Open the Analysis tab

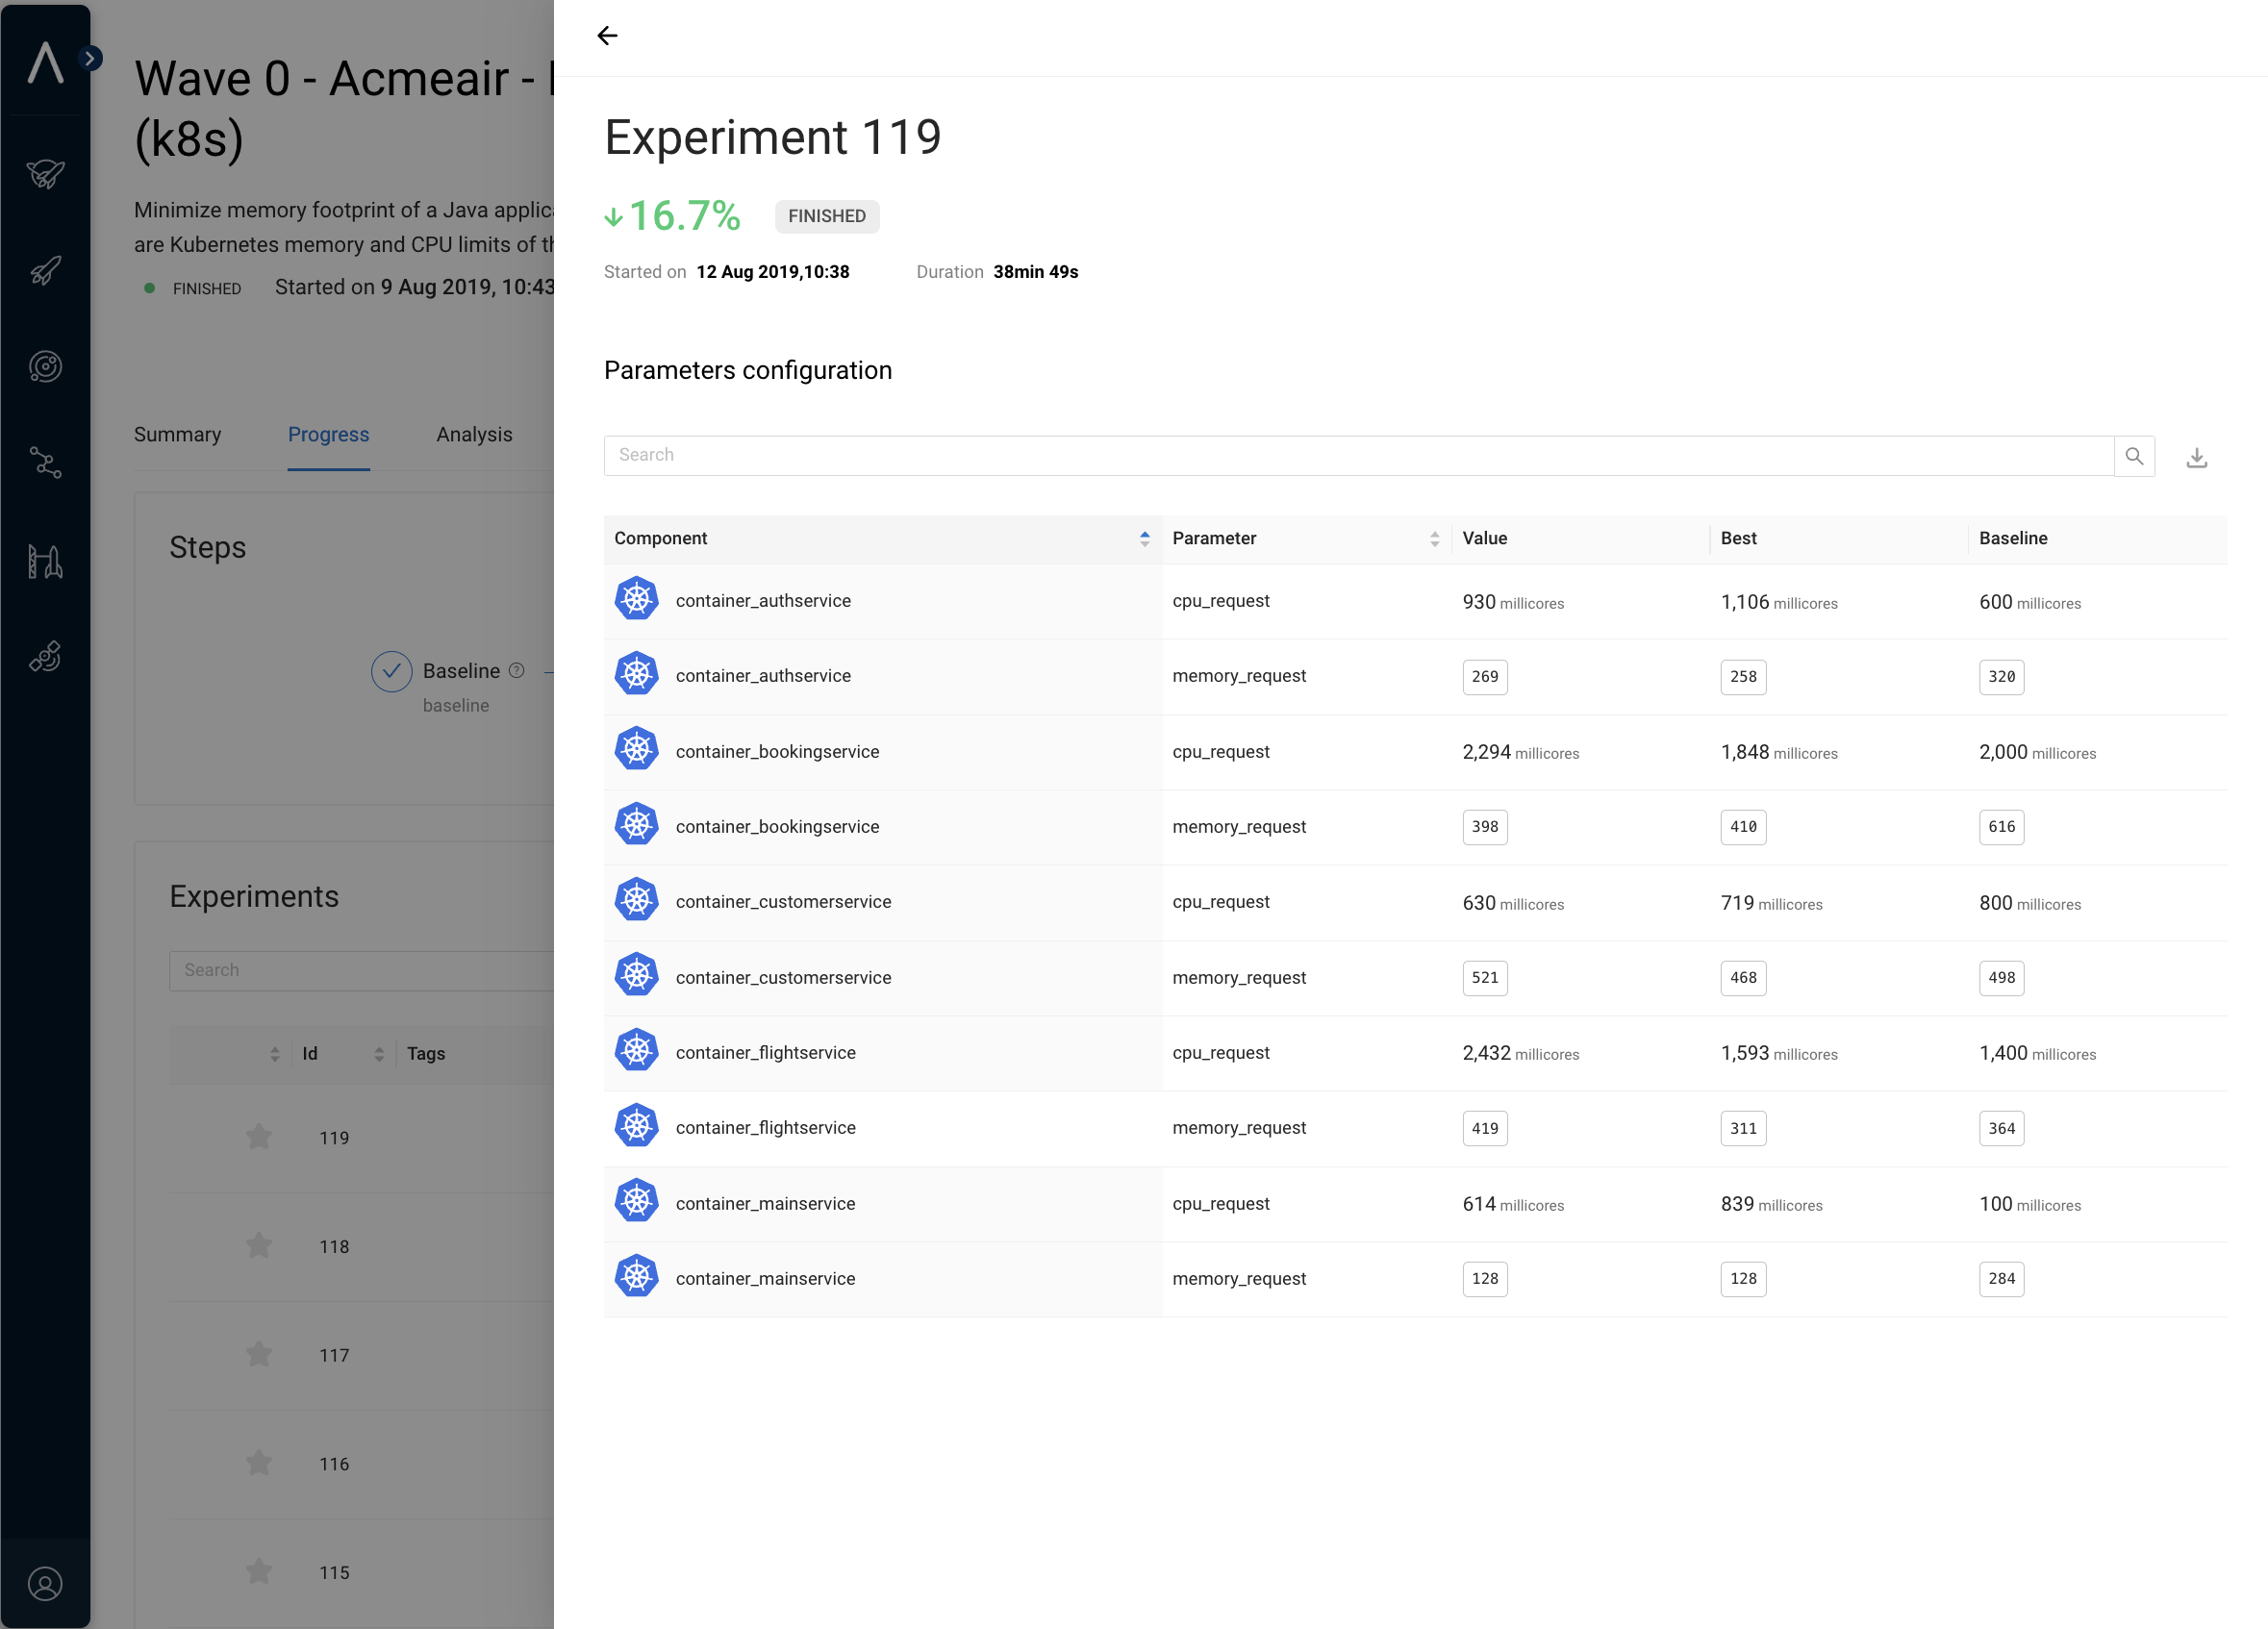[474, 434]
